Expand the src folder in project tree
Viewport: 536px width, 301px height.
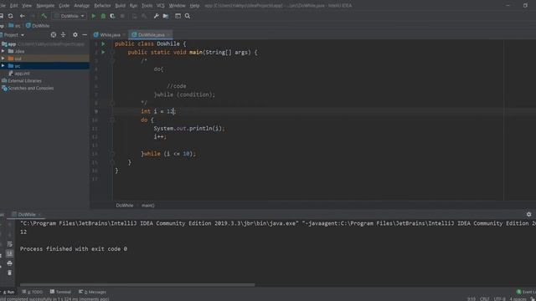[3, 65]
